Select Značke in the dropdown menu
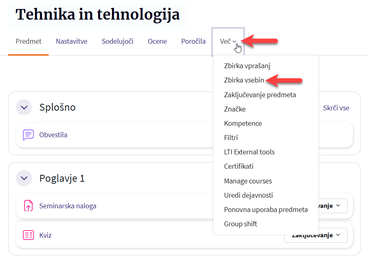This screenshot has height=261, width=368. tap(235, 109)
